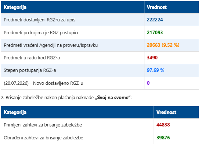Click the green value 217093
Screen dimensions: 201x146
click(x=155, y=32)
